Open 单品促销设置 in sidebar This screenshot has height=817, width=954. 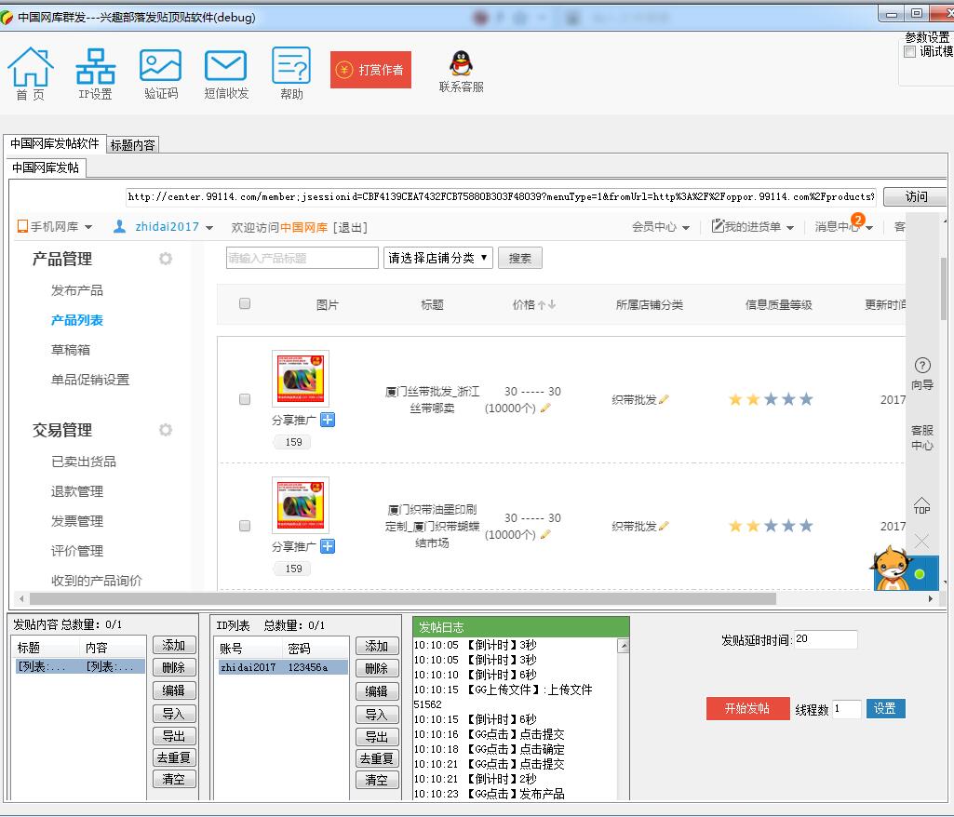coord(90,380)
